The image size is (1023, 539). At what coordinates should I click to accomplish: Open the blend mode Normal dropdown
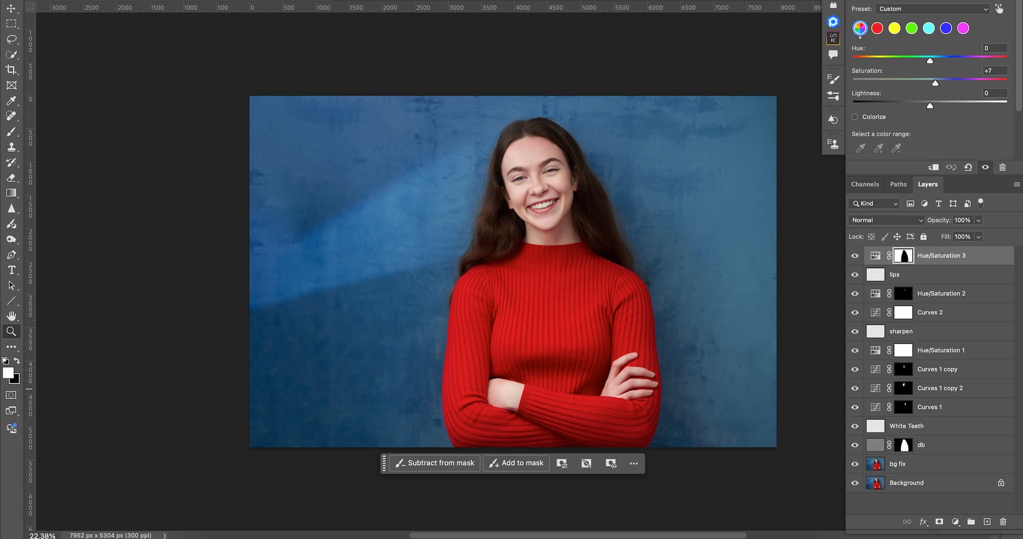pyautogui.click(x=886, y=220)
